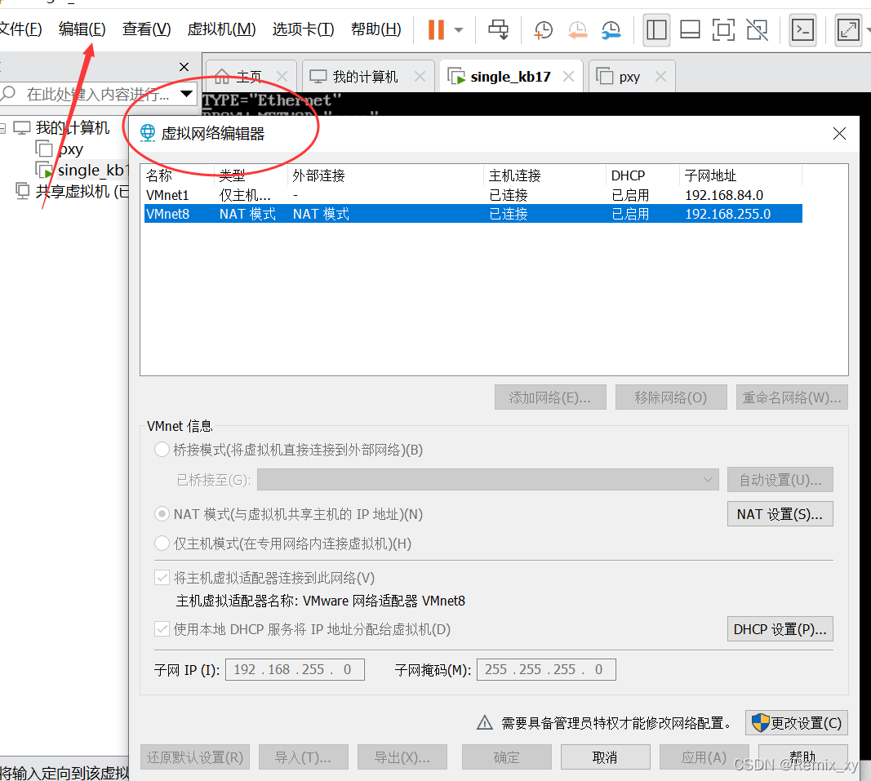Open the 已桥接至 adapter dropdown
This screenshot has height=781, width=871.
click(x=487, y=479)
